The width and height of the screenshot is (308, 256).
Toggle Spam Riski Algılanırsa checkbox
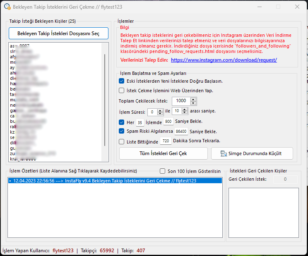[x=122, y=131]
